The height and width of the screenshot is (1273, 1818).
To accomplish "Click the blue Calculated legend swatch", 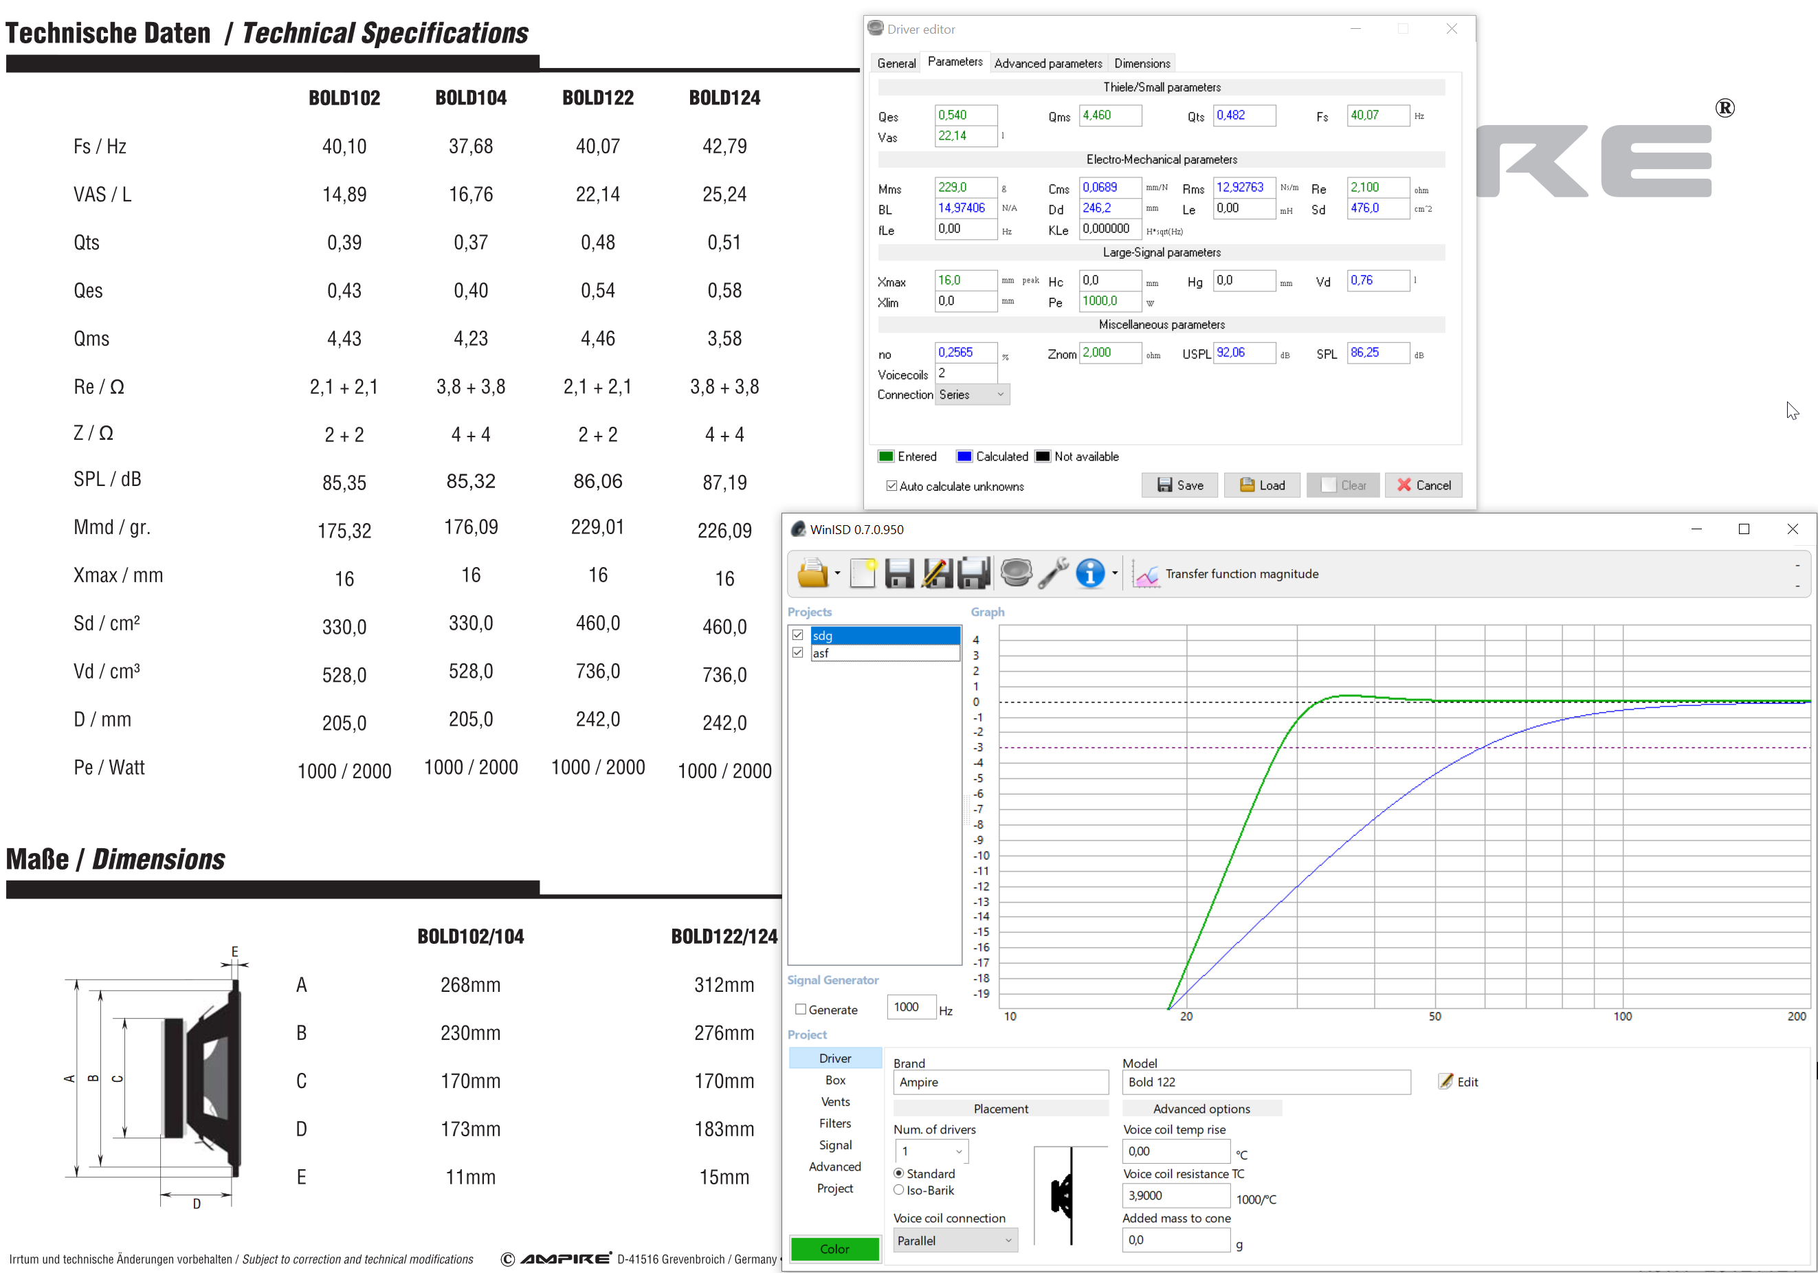I will (x=964, y=456).
